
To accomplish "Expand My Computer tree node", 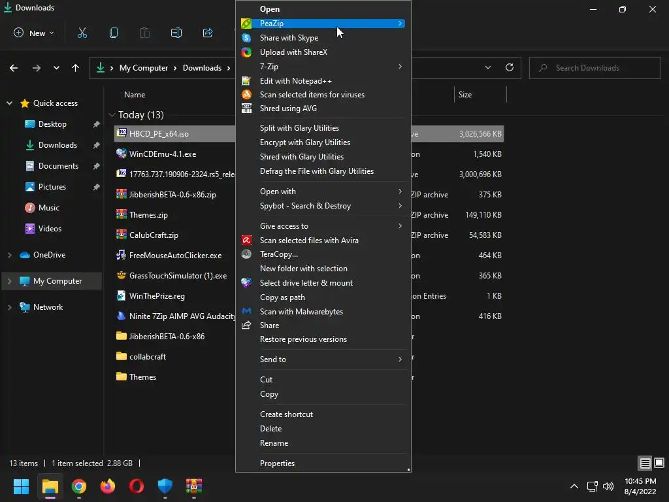I will [x=9, y=281].
